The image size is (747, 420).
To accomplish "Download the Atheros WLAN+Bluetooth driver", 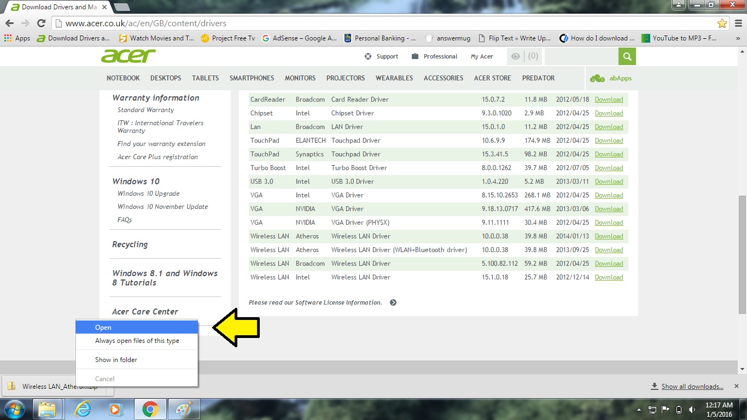I will tap(609, 250).
